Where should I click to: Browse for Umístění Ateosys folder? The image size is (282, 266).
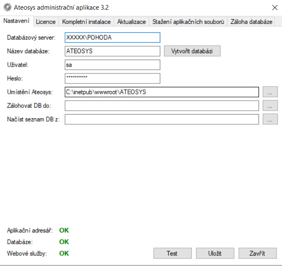pos(270,92)
